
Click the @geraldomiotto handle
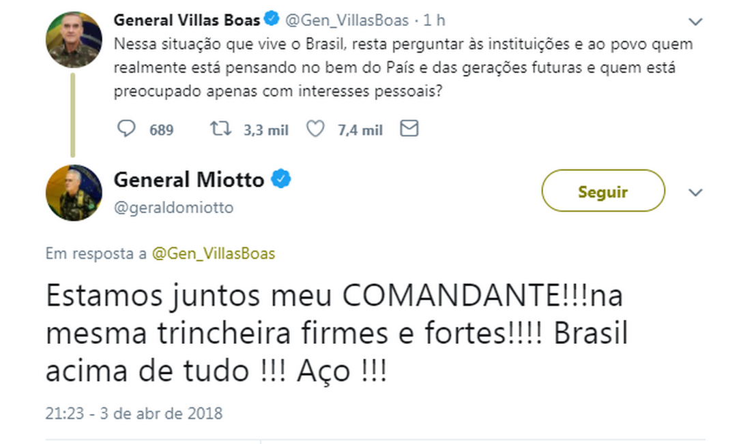[x=173, y=208]
